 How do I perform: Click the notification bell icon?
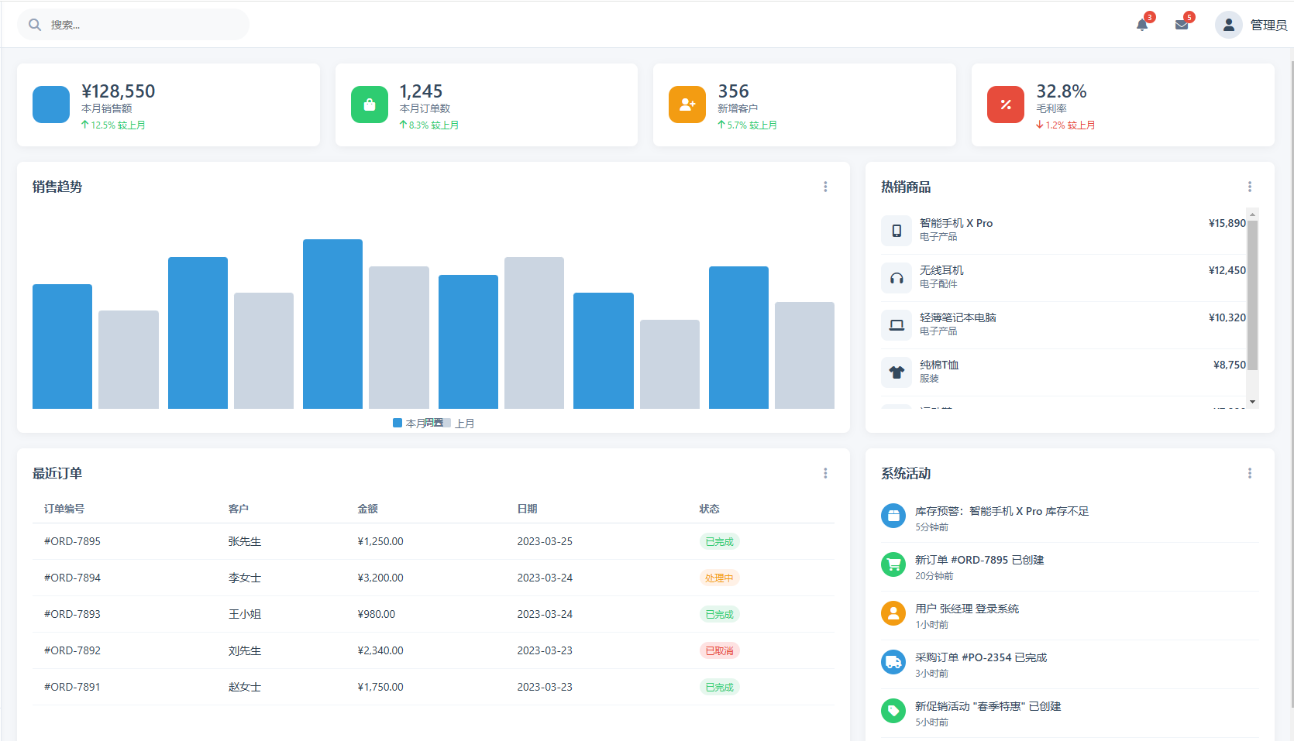click(1141, 25)
